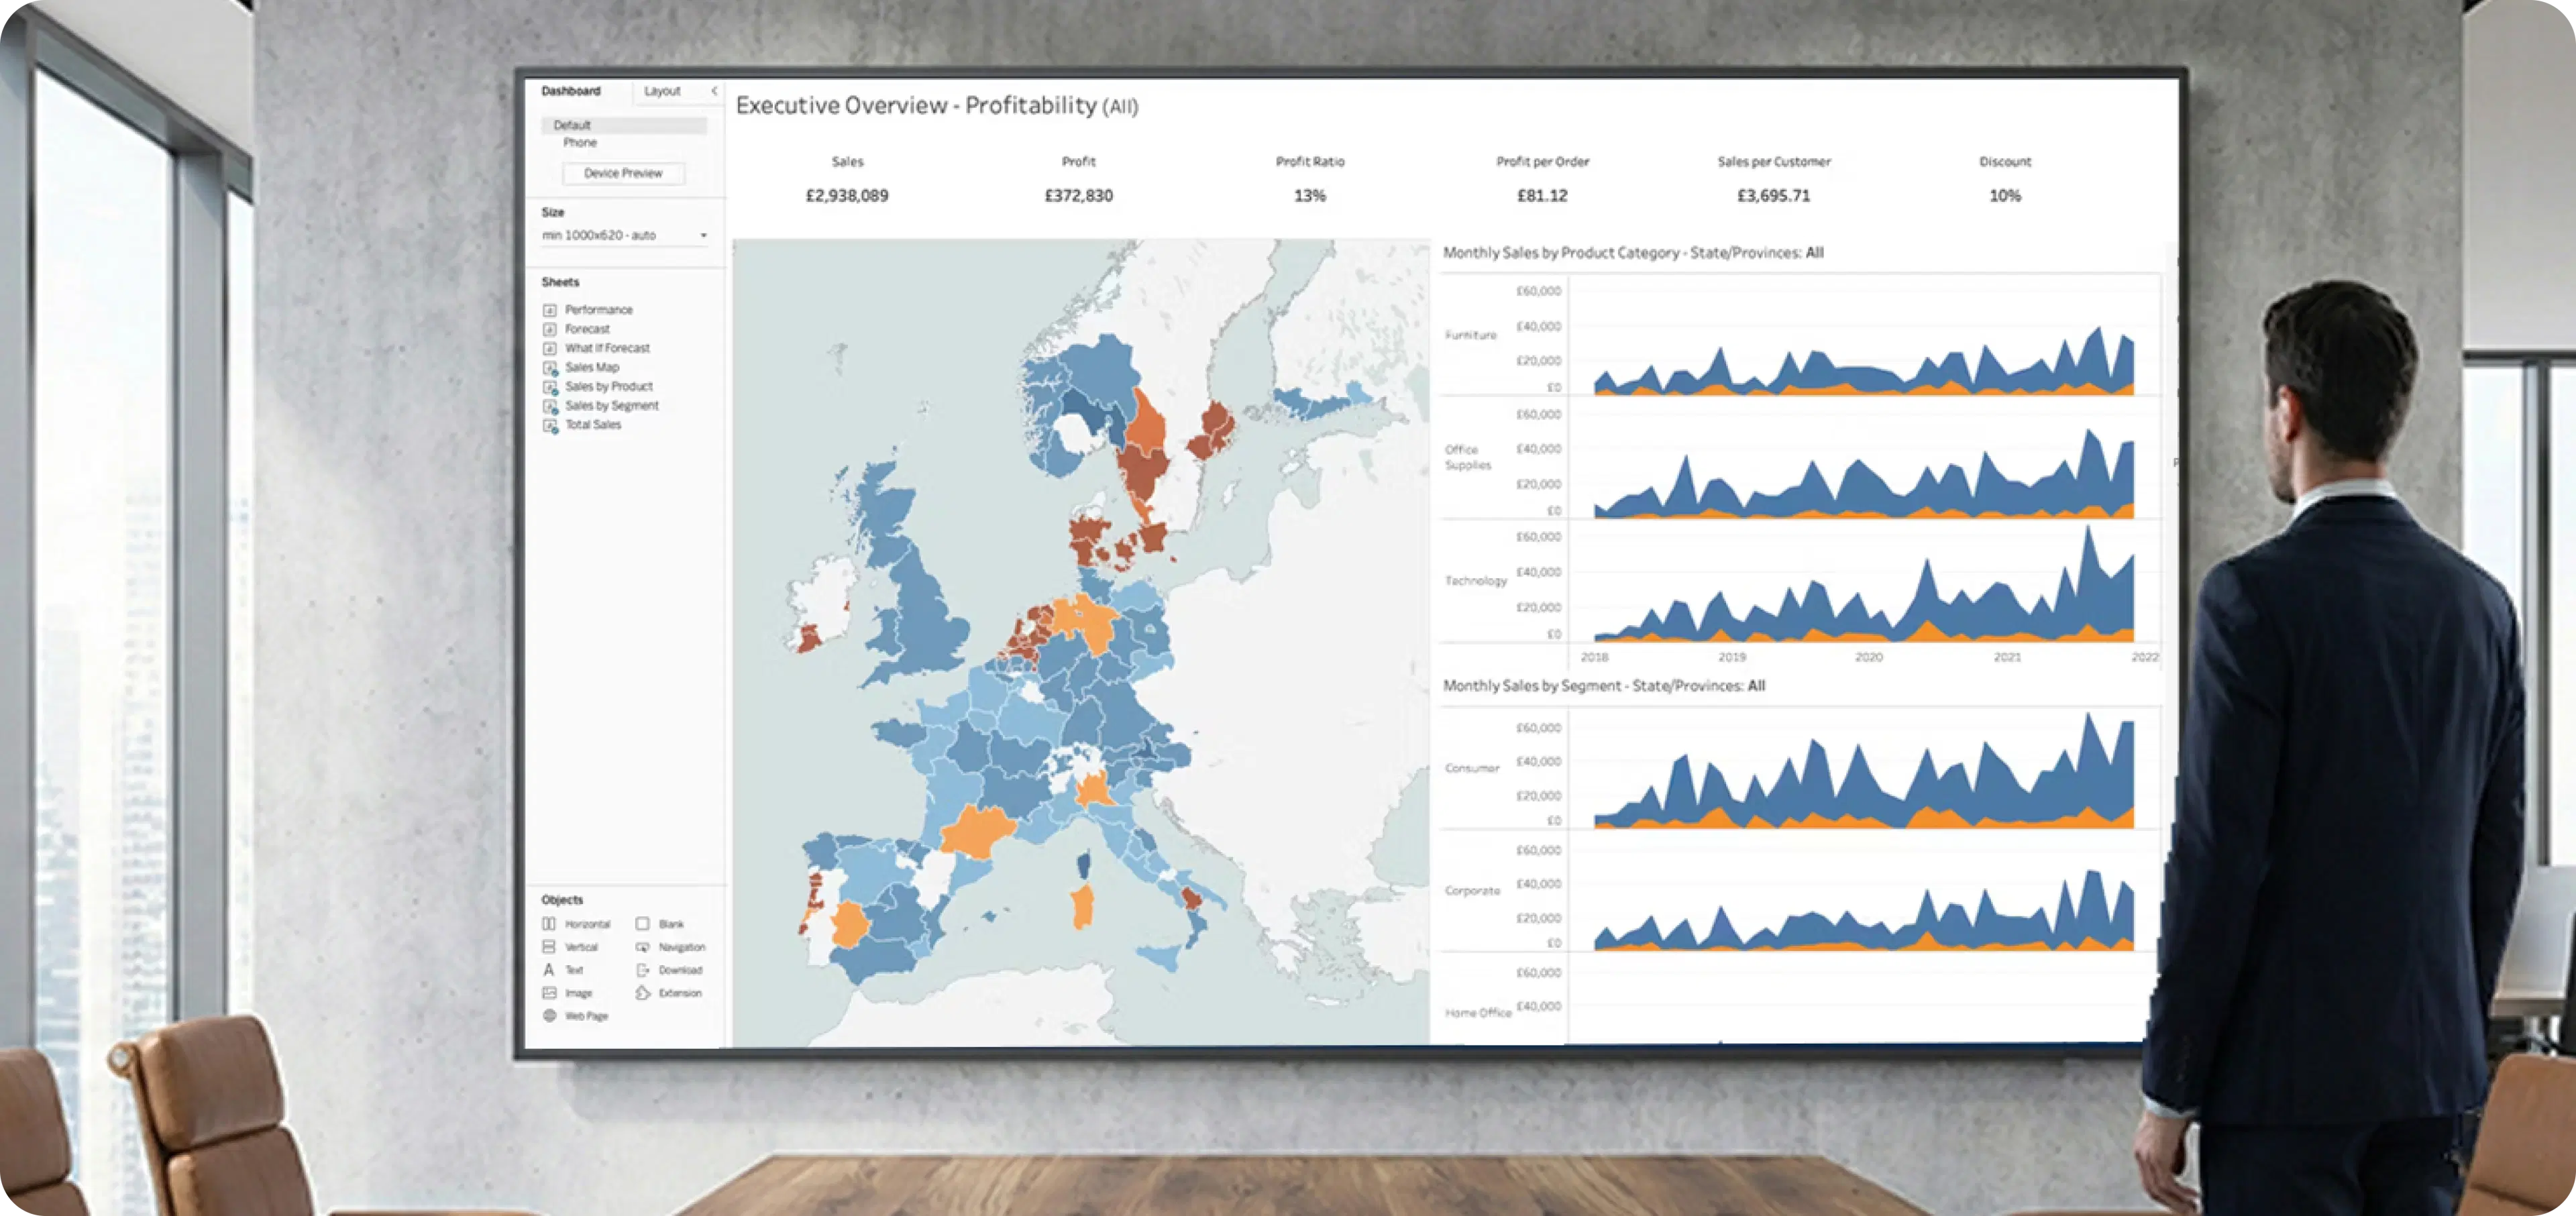Switch to the Layout tab
The height and width of the screenshot is (1216, 2576).
pos(662,91)
